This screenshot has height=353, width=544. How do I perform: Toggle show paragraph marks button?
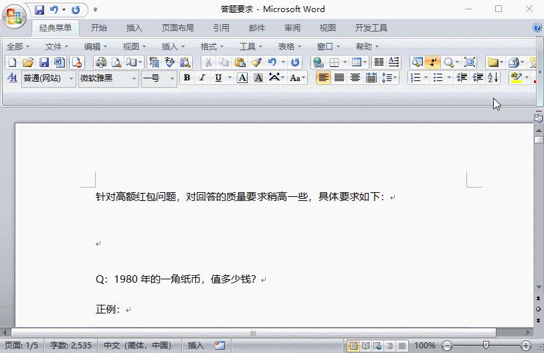(x=433, y=62)
